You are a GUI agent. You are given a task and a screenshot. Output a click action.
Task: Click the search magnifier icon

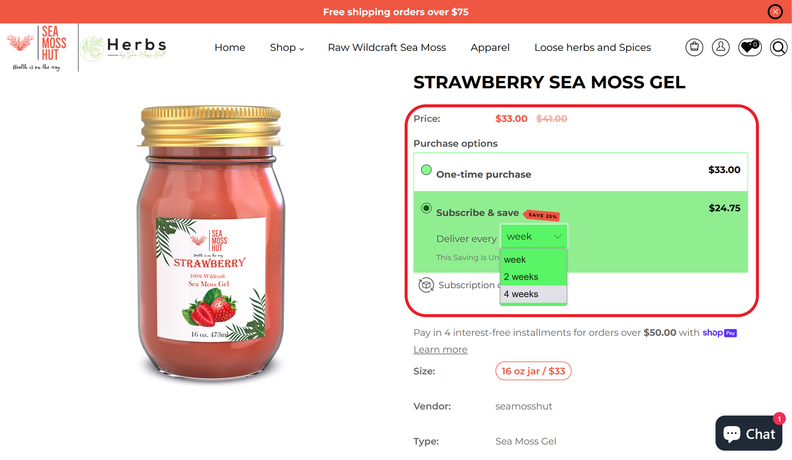tap(778, 47)
